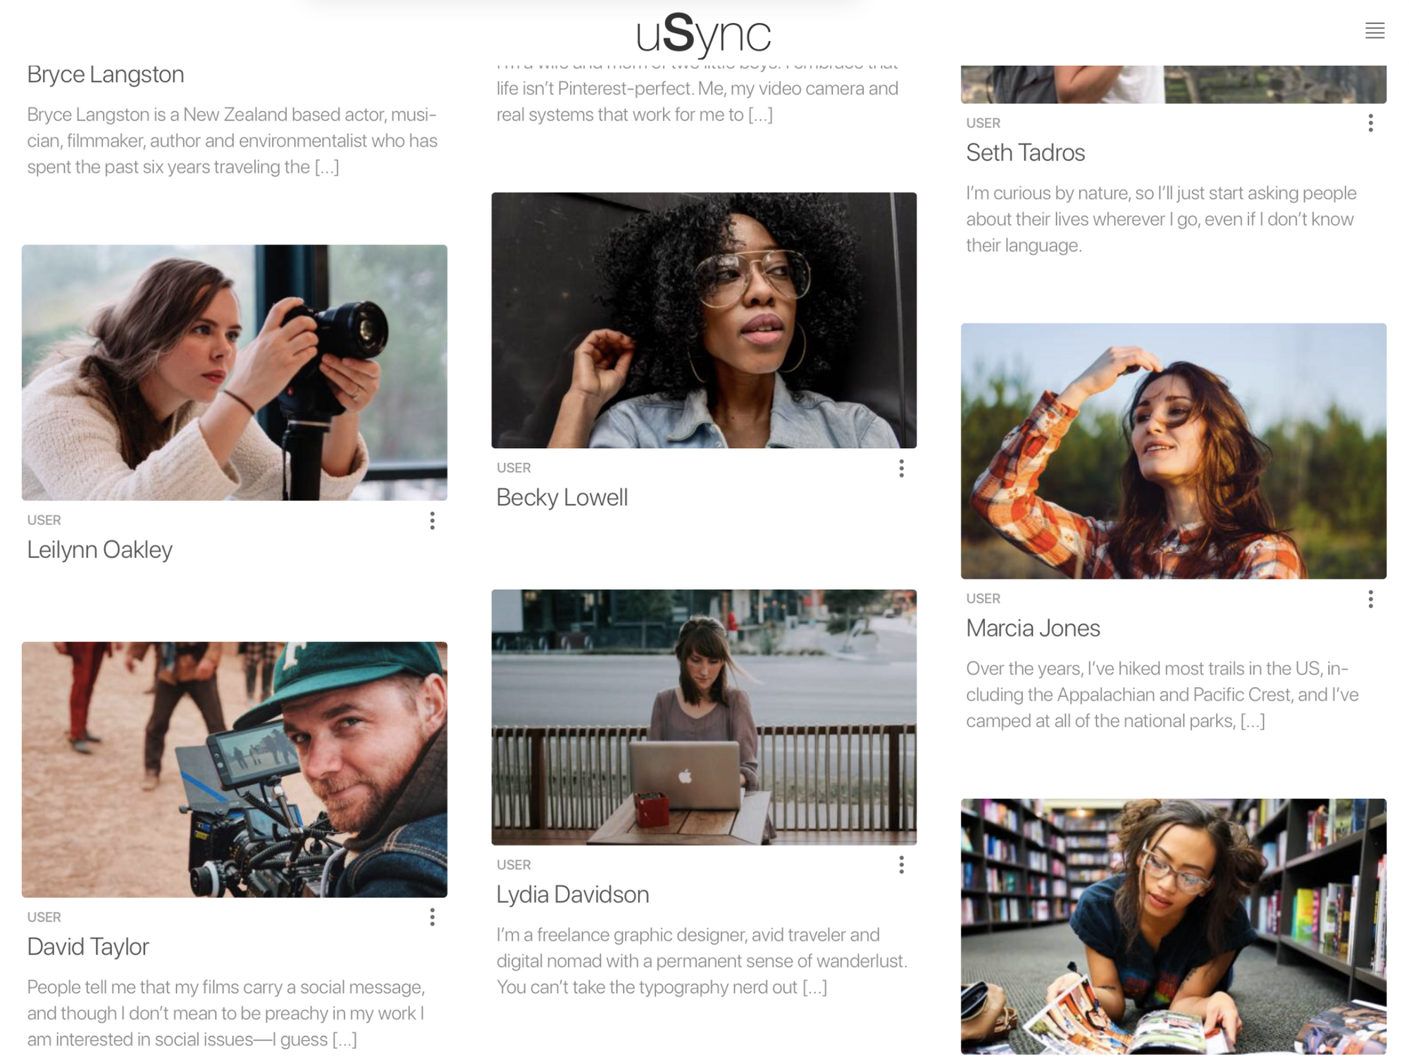Go to David Taylor's profile name
The image size is (1409, 1057).
(88, 946)
